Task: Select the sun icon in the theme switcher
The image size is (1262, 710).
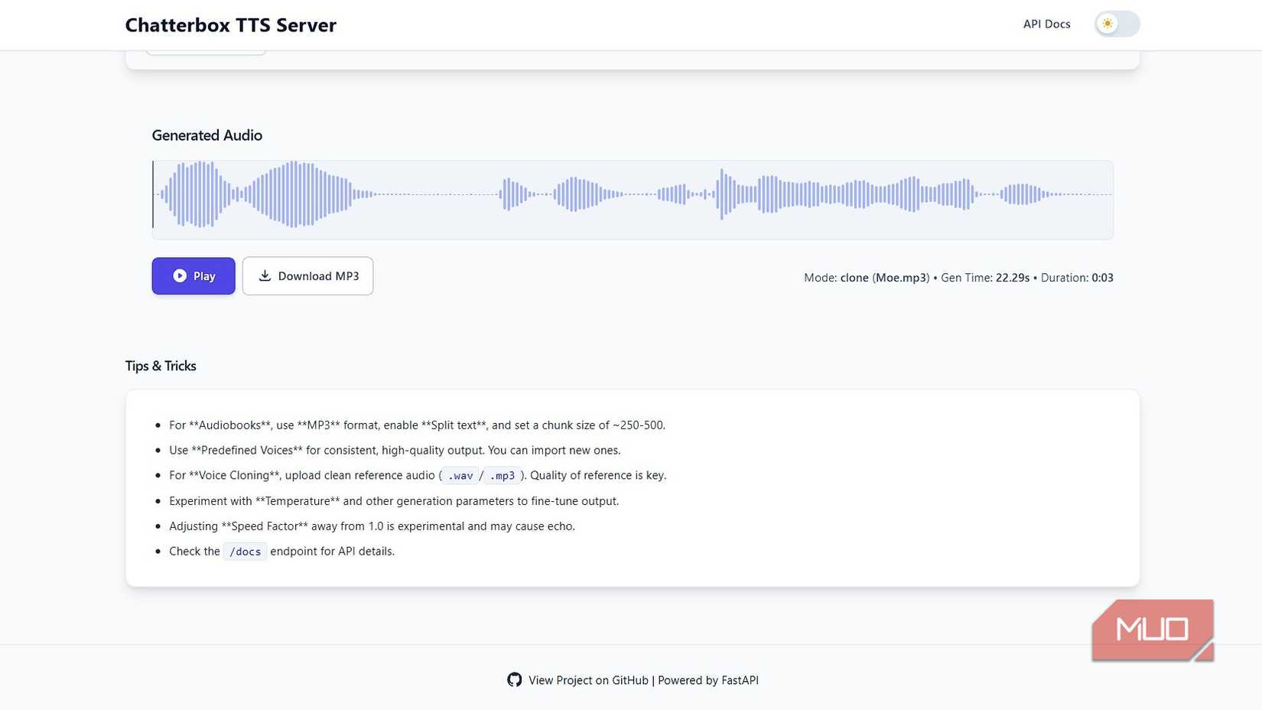Action: (1108, 24)
